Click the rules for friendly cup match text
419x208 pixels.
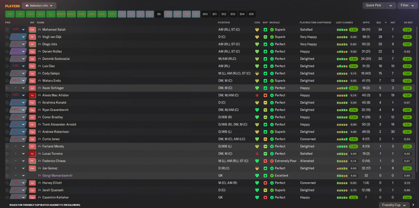(45, 205)
